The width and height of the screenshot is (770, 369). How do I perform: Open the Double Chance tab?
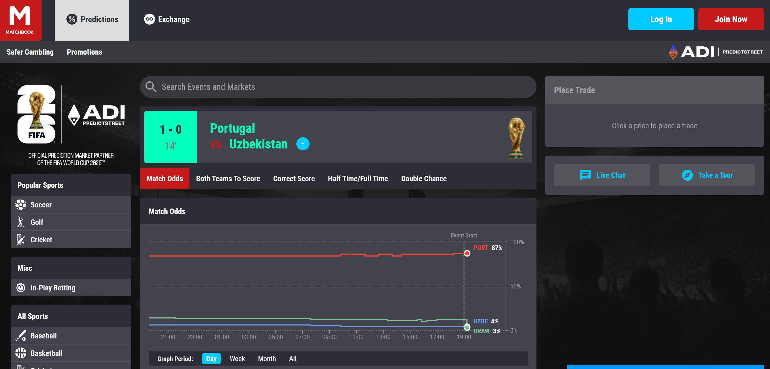point(424,178)
